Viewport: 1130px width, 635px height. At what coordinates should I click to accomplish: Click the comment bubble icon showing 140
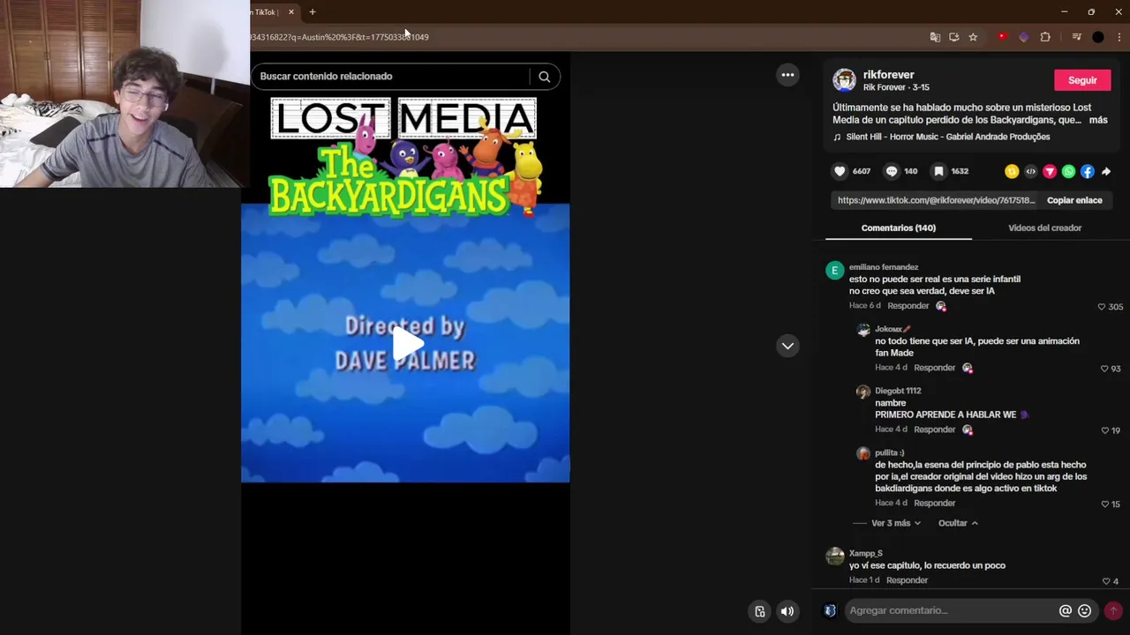(x=892, y=171)
